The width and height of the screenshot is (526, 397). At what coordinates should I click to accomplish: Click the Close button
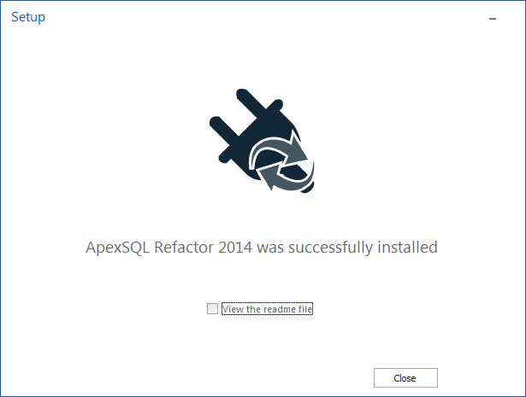coord(405,378)
